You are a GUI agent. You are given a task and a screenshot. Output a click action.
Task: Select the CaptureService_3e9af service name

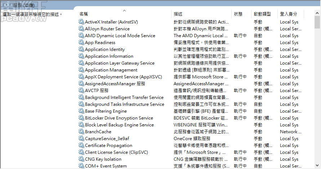tap(107, 139)
